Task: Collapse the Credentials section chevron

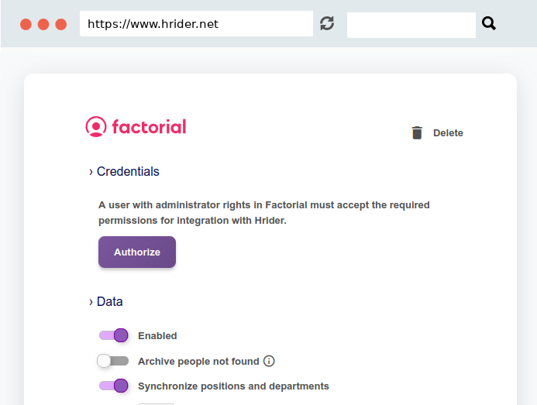Action: tap(91, 172)
